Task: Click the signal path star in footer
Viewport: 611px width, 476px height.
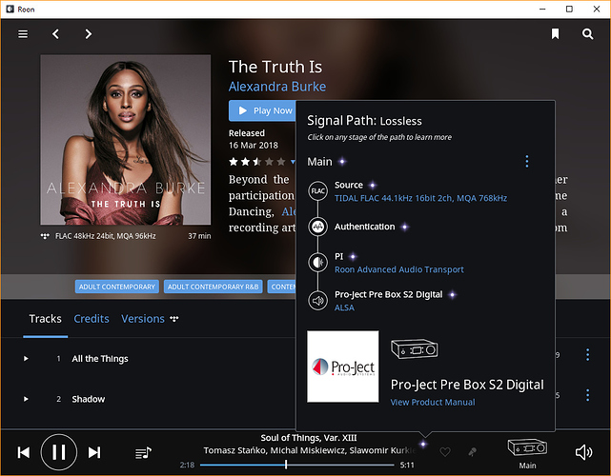Action: [423, 444]
